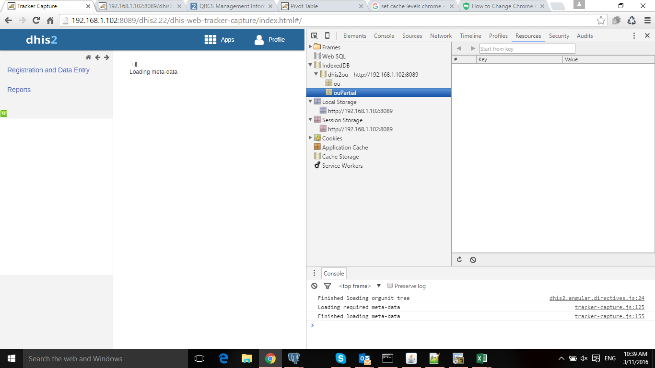Click the clear object store icon

473,260
